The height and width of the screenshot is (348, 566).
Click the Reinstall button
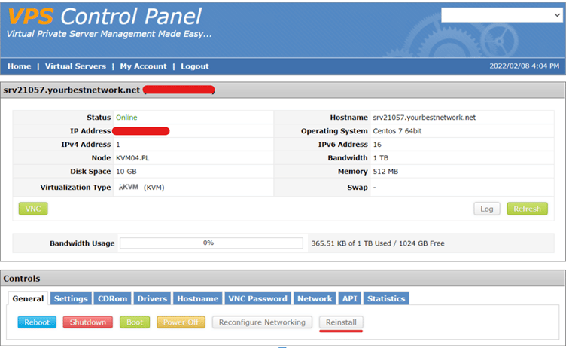coord(341,322)
